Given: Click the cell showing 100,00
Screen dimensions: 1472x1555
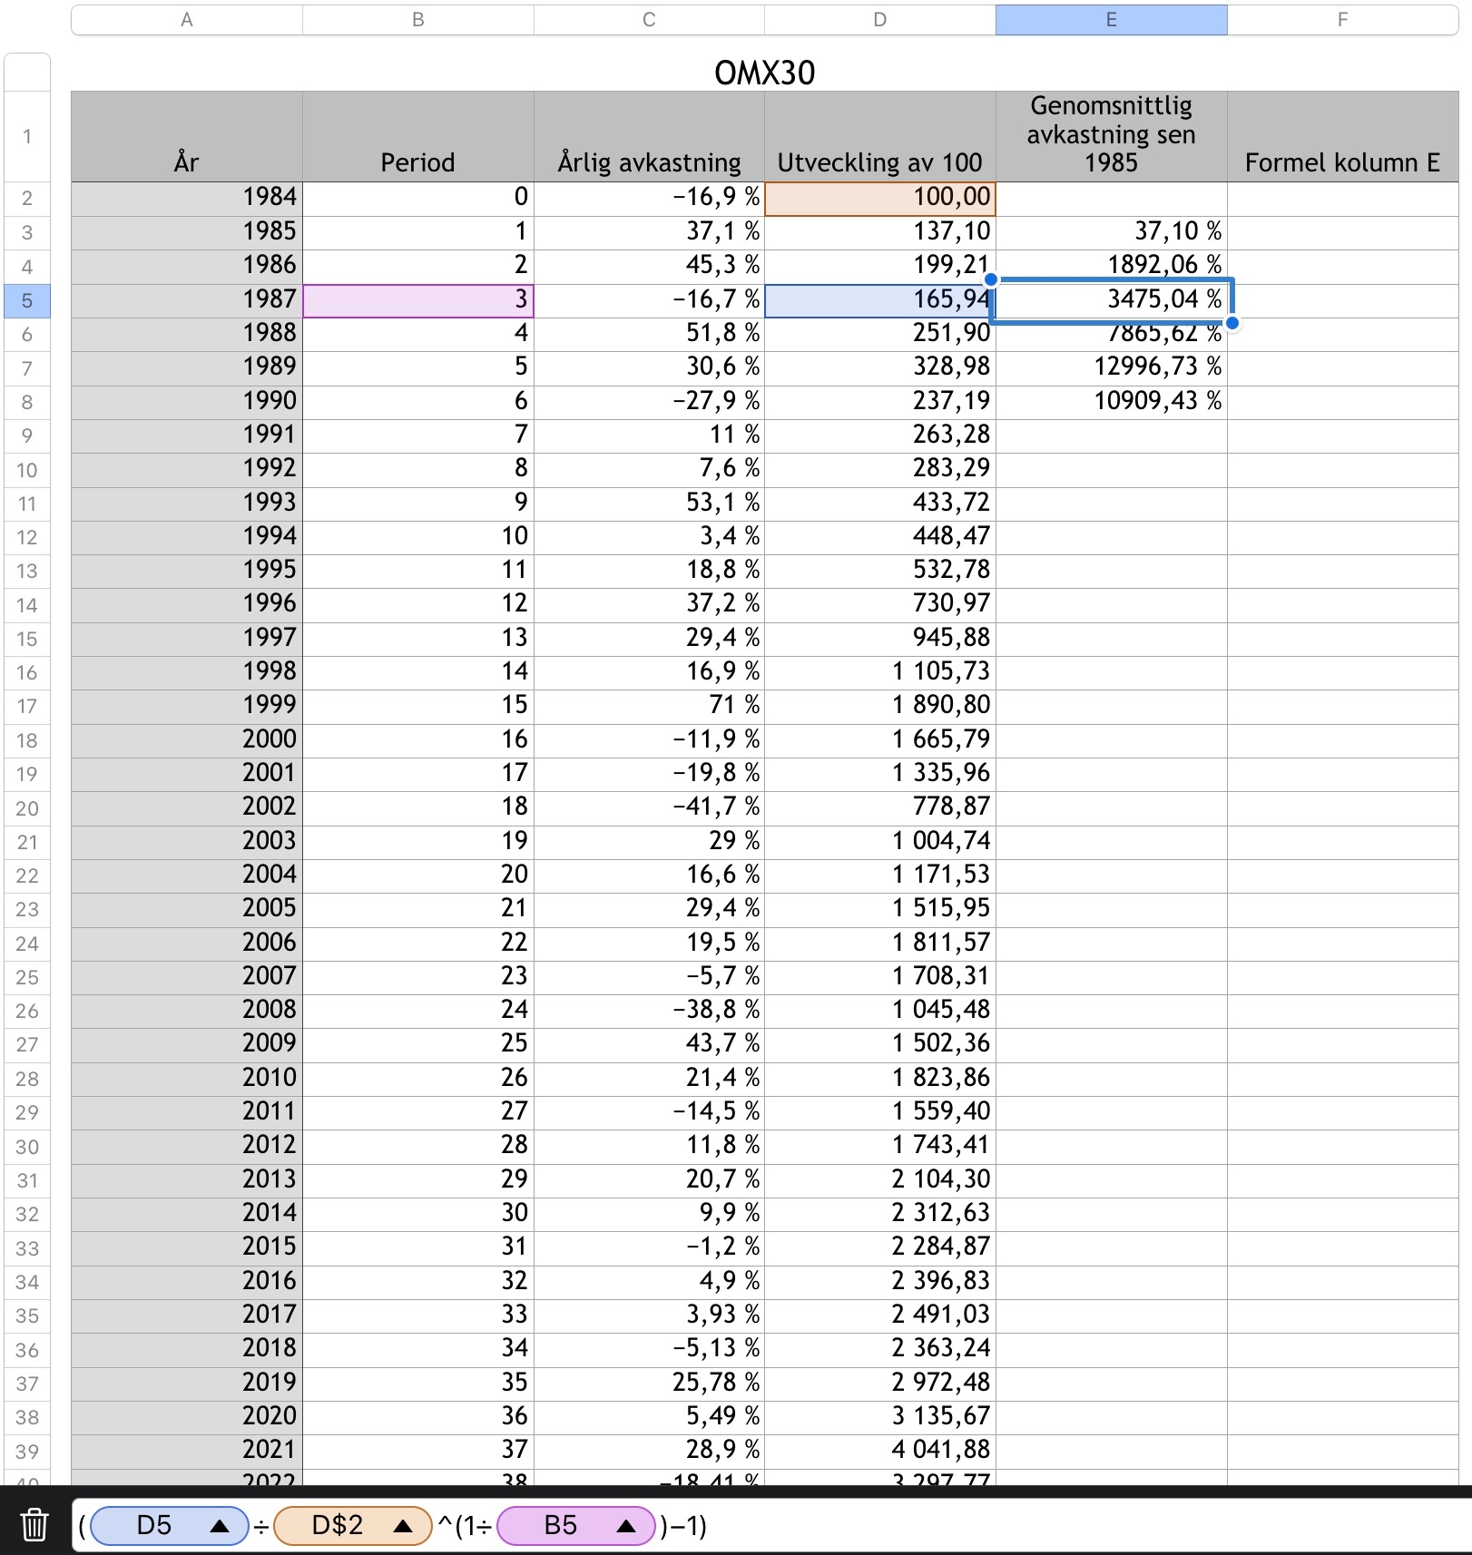Looking at the screenshot, I should pos(880,199).
